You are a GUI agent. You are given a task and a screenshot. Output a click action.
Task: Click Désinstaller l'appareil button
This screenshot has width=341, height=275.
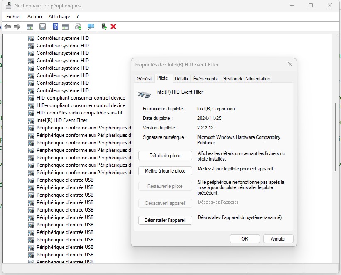(x=165, y=220)
